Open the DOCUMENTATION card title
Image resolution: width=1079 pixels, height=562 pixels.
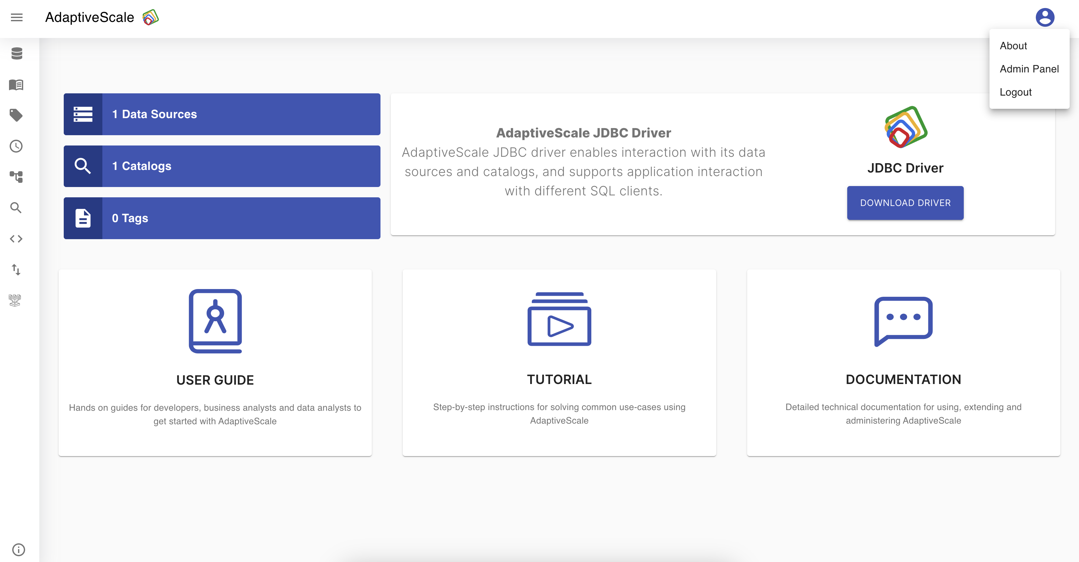pyautogui.click(x=904, y=379)
